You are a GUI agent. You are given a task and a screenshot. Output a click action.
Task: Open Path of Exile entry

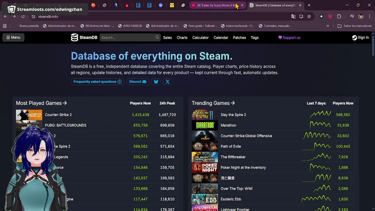pos(231,147)
